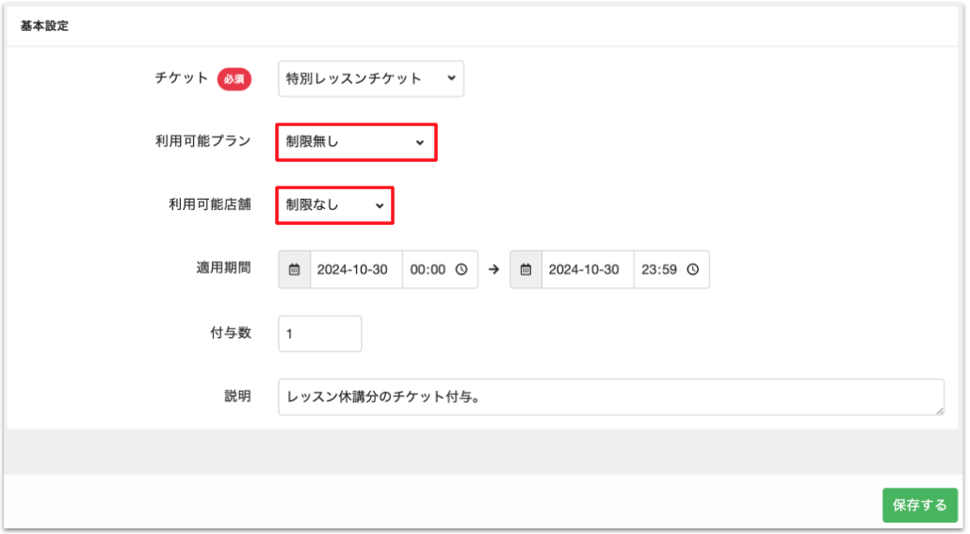The width and height of the screenshot is (970, 534).
Task: Open the 利用可能店舗 dropdown
Action: click(x=334, y=205)
